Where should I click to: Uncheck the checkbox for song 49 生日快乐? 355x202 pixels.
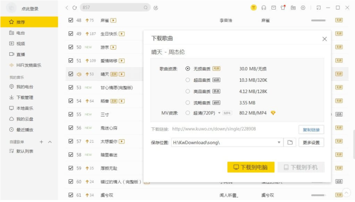click(x=71, y=34)
